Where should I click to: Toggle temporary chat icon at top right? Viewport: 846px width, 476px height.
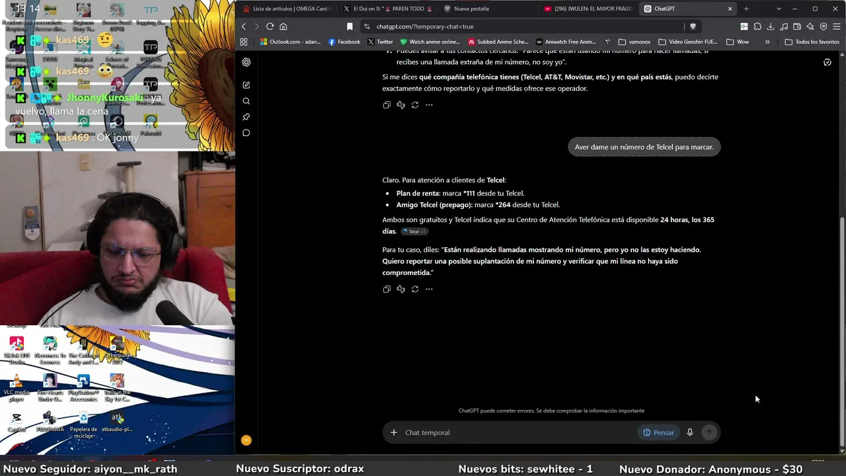827,62
